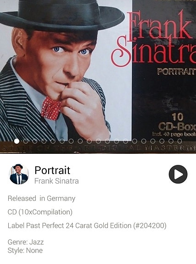
Task: Select the first filled carousel dot
Action: 17,141
